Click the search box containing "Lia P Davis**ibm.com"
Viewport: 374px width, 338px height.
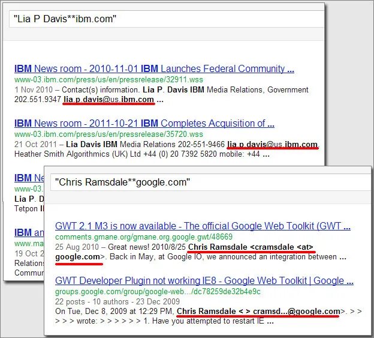pyautogui.click(x=167, y=19)
